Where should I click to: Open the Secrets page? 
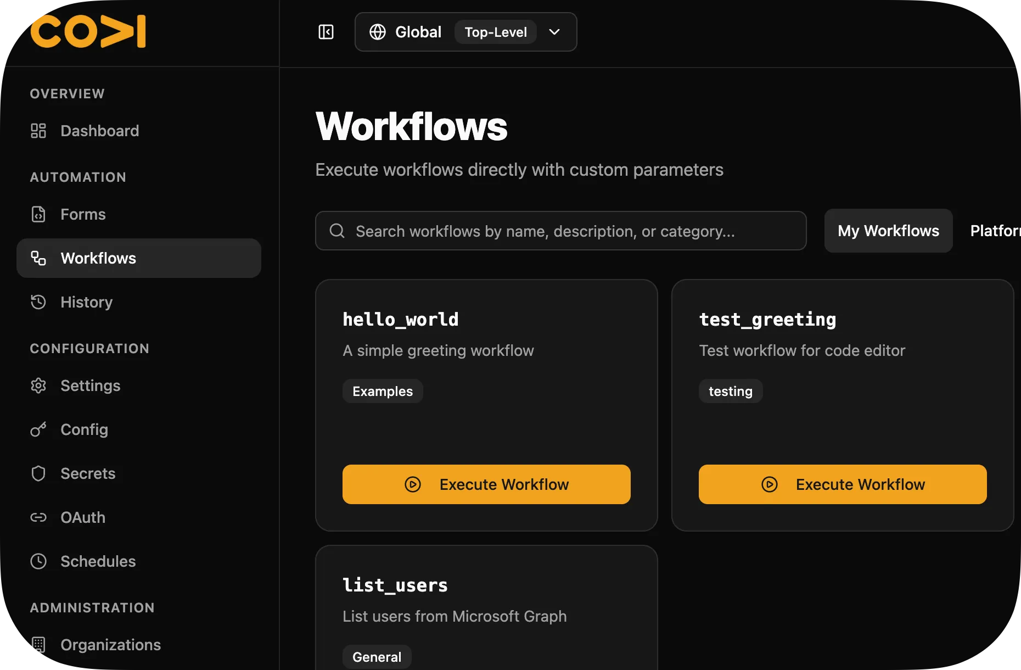88,473
